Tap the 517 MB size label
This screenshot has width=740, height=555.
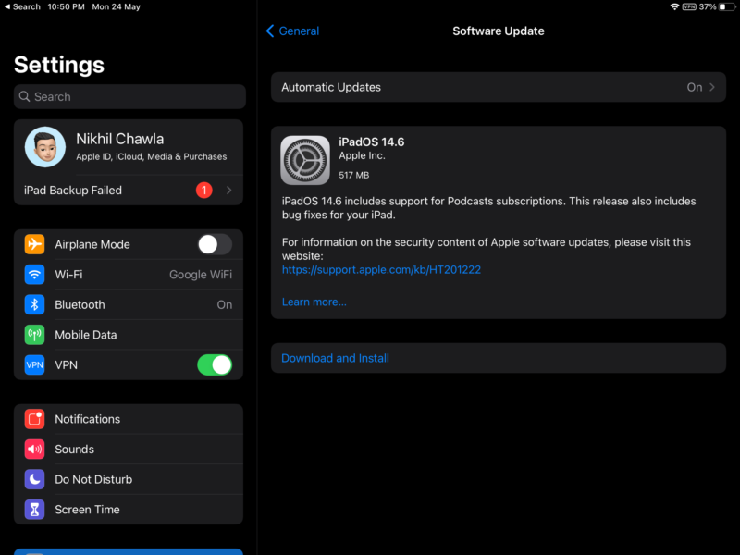pyautogui.click(x=354, y=175)
